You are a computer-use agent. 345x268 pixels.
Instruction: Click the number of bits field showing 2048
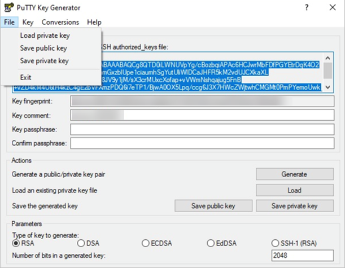(303, 256)
